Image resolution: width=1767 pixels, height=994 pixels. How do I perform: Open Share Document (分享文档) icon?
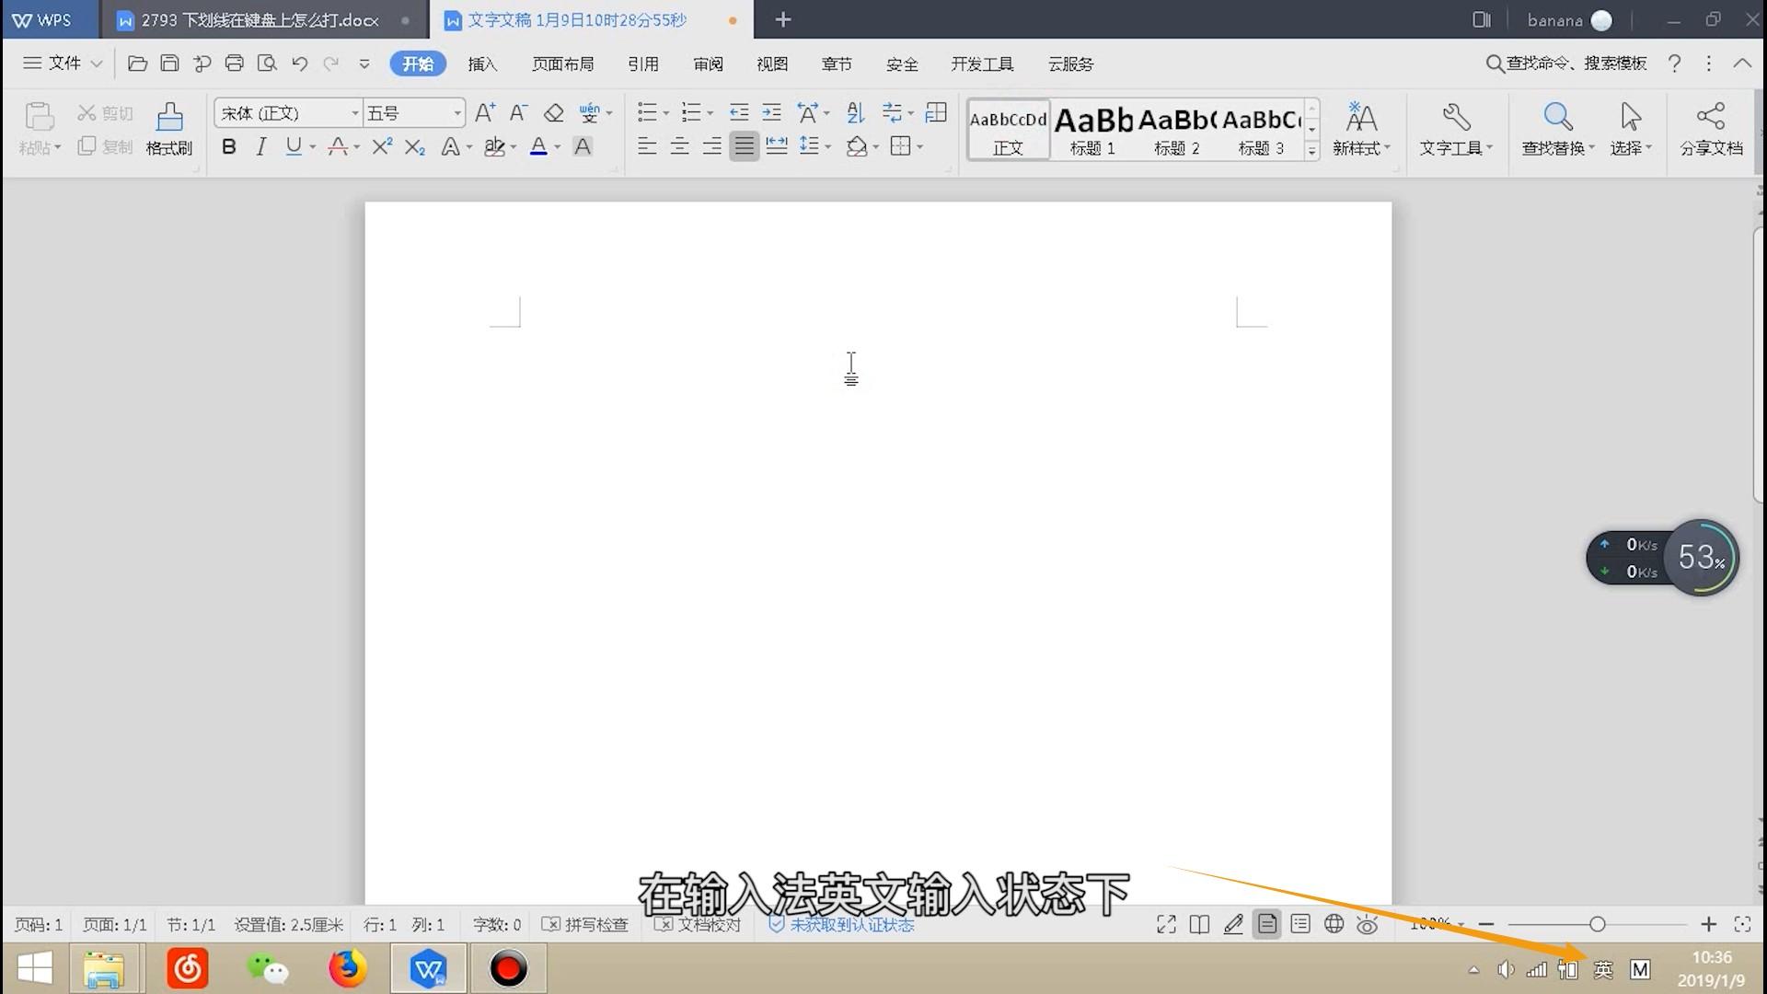pos(1711,128)
